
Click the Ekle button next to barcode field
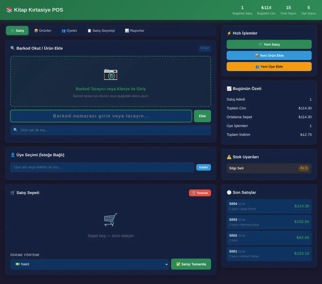(x=202, y=116)
